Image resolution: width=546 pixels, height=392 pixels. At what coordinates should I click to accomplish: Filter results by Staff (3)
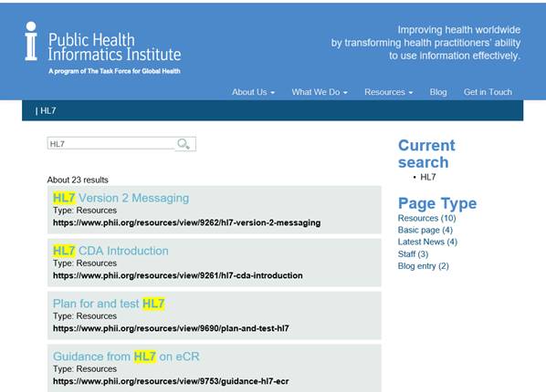tap(413, 254)
